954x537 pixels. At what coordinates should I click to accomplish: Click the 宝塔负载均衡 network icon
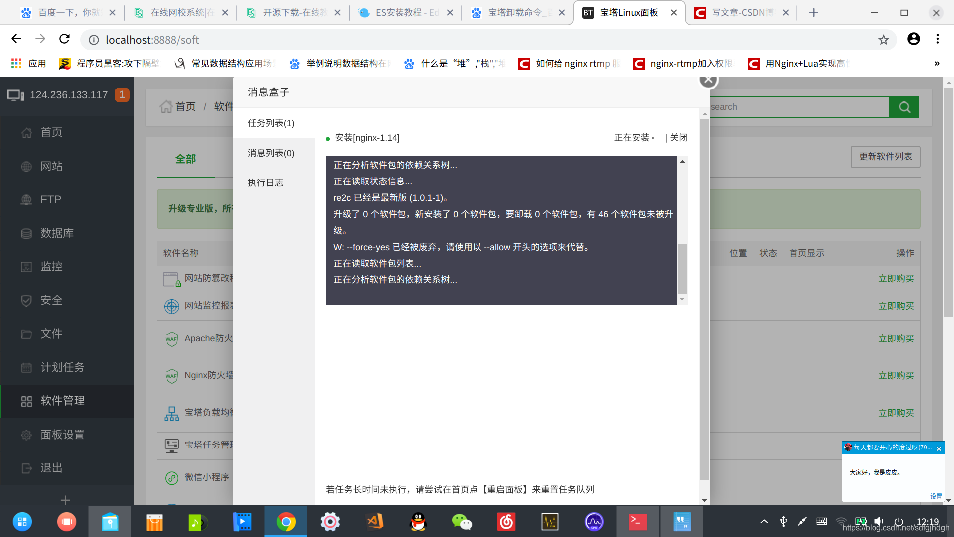171,413
